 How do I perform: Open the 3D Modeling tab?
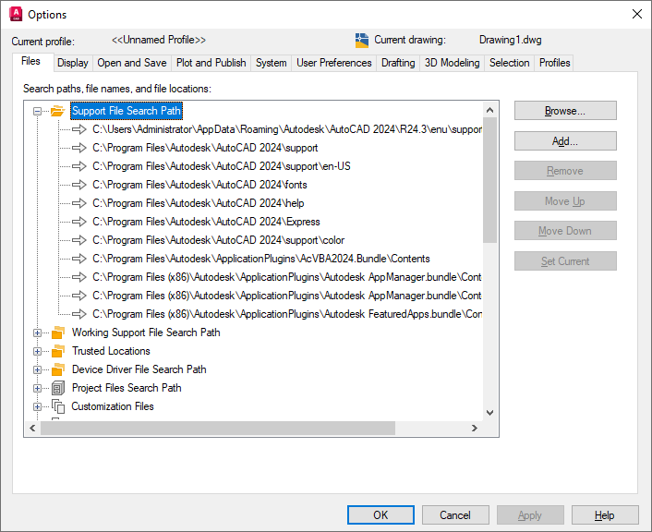[452, 63]
